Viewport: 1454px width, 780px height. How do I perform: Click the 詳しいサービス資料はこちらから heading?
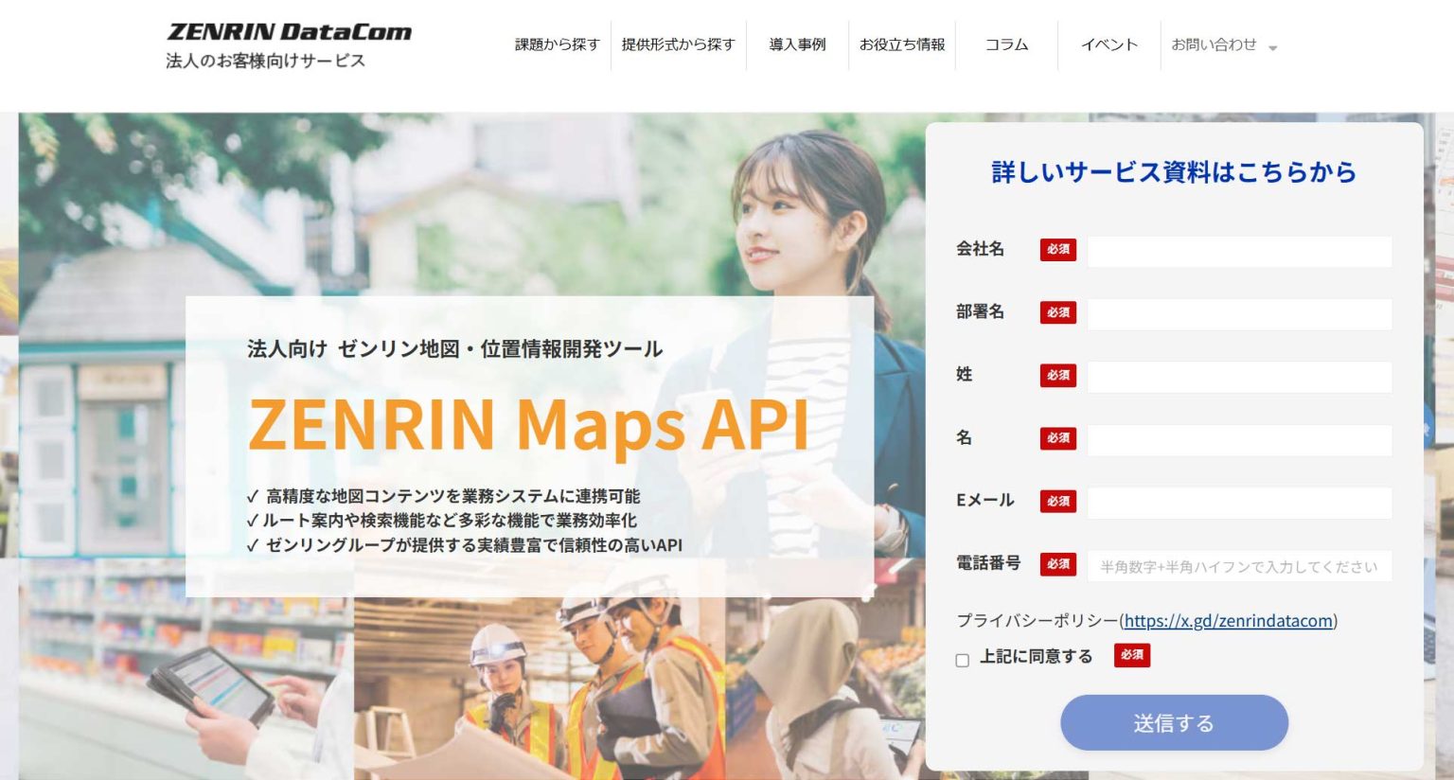[1173, 173]
